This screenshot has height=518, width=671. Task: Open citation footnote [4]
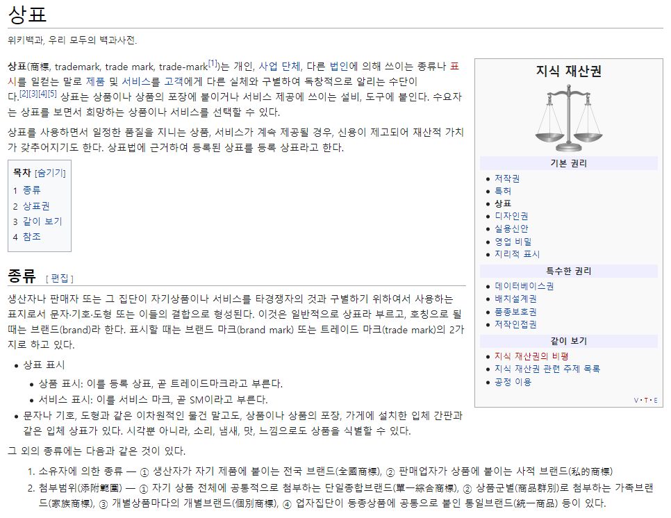coord(42,94)
